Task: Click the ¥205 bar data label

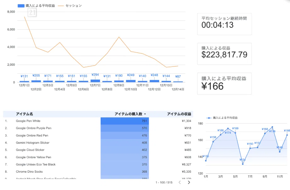Action: tap(36, 75)
